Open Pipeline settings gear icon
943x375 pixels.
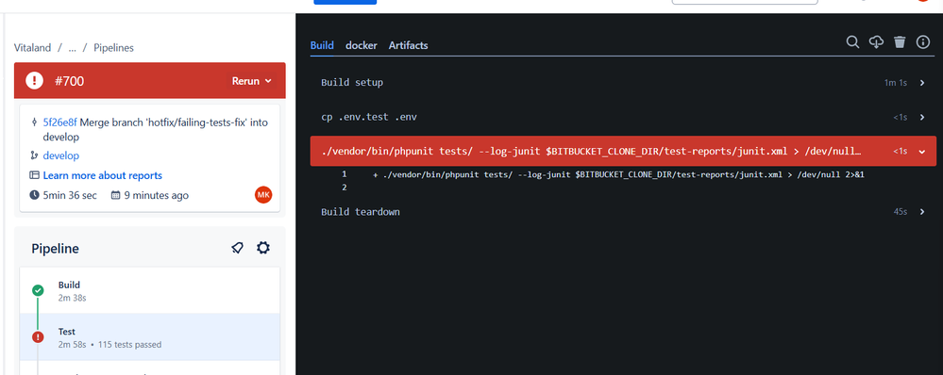pyautogui.click(x=262, y=248)
